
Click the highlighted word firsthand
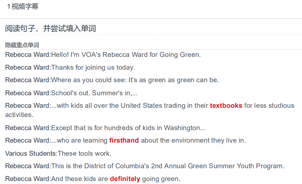click(x=124, y=141)
